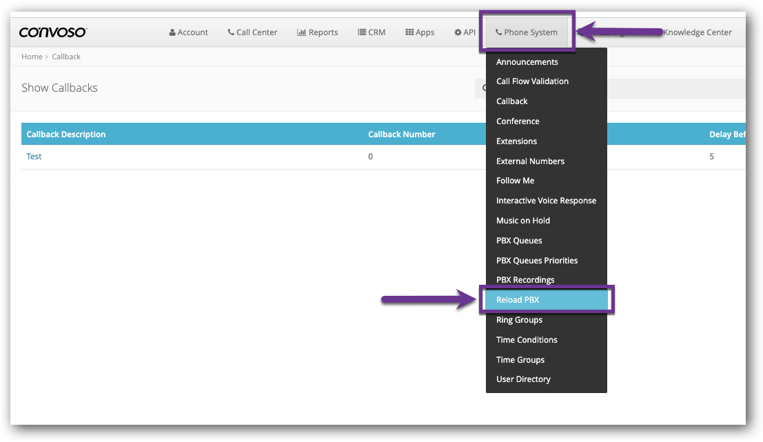Select the Phone System handset icon

click(x=498, y=32)
